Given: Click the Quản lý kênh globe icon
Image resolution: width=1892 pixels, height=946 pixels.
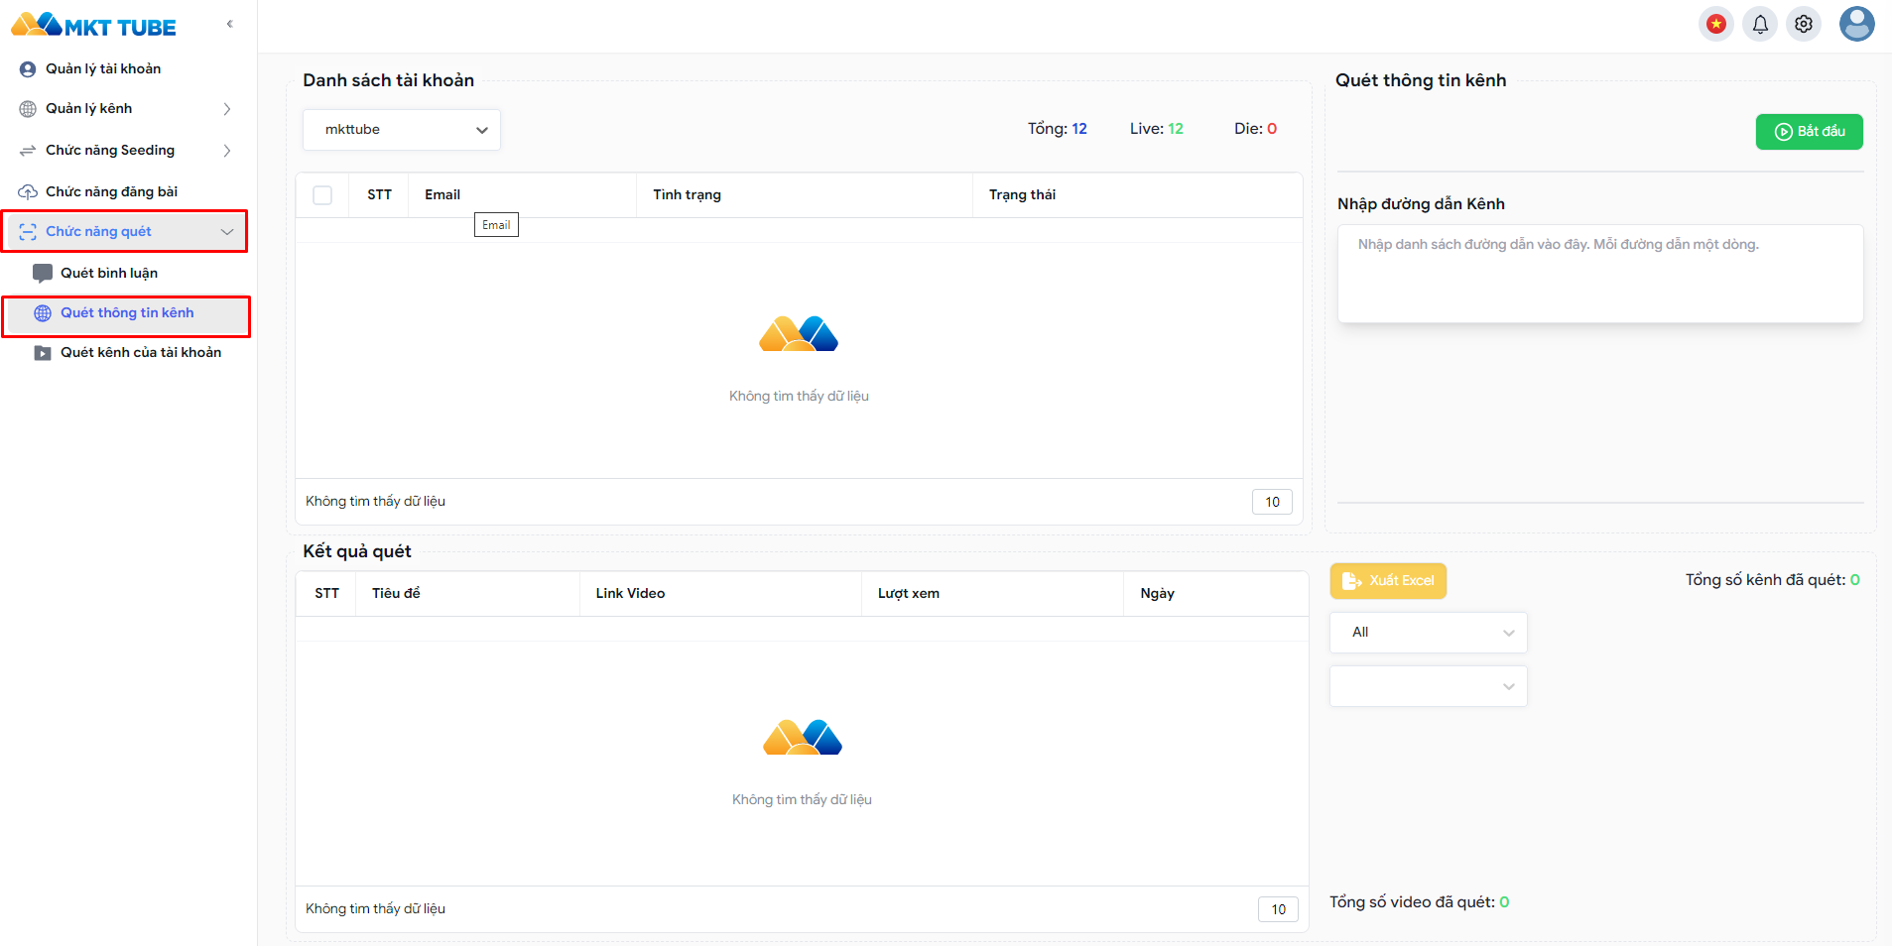Looking at the screenshot, I should coord(28,109).
